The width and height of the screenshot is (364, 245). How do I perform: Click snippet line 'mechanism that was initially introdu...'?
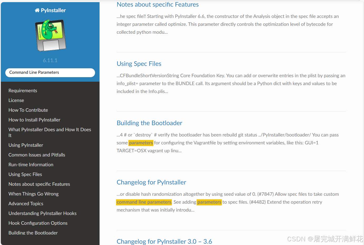(x=155, y=210)
